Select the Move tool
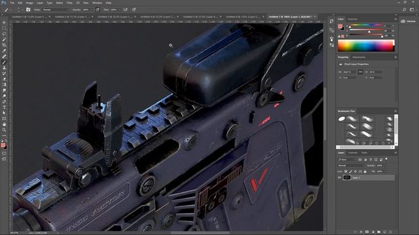The height and width of the screenshot is (235, 419). 4,23
